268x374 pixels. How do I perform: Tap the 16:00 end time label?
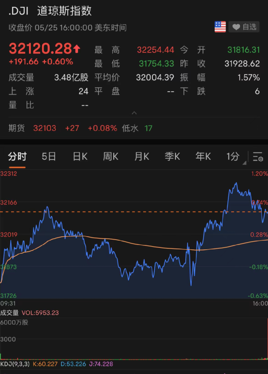coord(260,303)
